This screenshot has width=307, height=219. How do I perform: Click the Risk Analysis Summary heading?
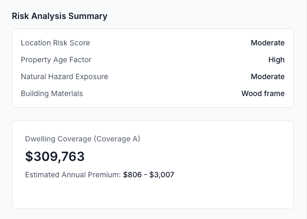point(59,16)
